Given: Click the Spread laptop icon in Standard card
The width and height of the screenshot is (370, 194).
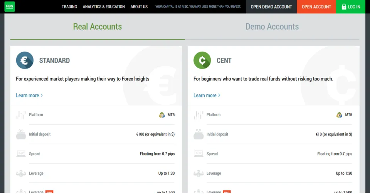Looking at the screenshot, I should click(21, 154).
